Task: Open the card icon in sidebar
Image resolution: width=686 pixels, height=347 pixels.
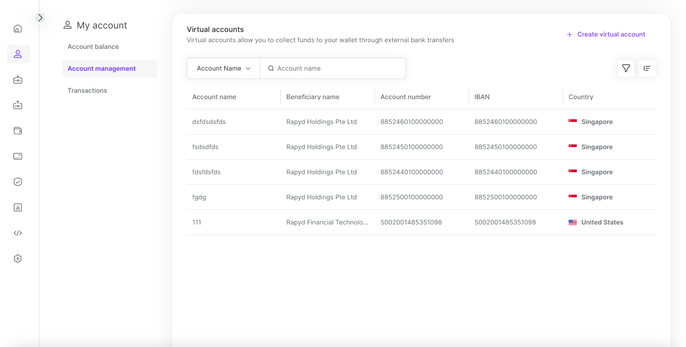Action: [18, 157]
